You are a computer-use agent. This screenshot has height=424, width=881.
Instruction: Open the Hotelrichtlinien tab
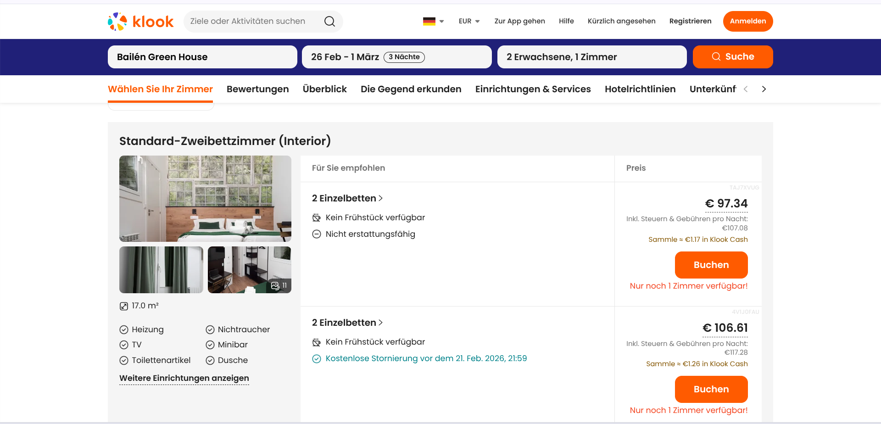pos(640,89)
